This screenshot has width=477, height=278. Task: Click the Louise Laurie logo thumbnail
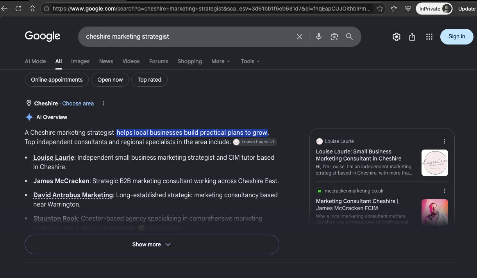(x=435, y=163)
